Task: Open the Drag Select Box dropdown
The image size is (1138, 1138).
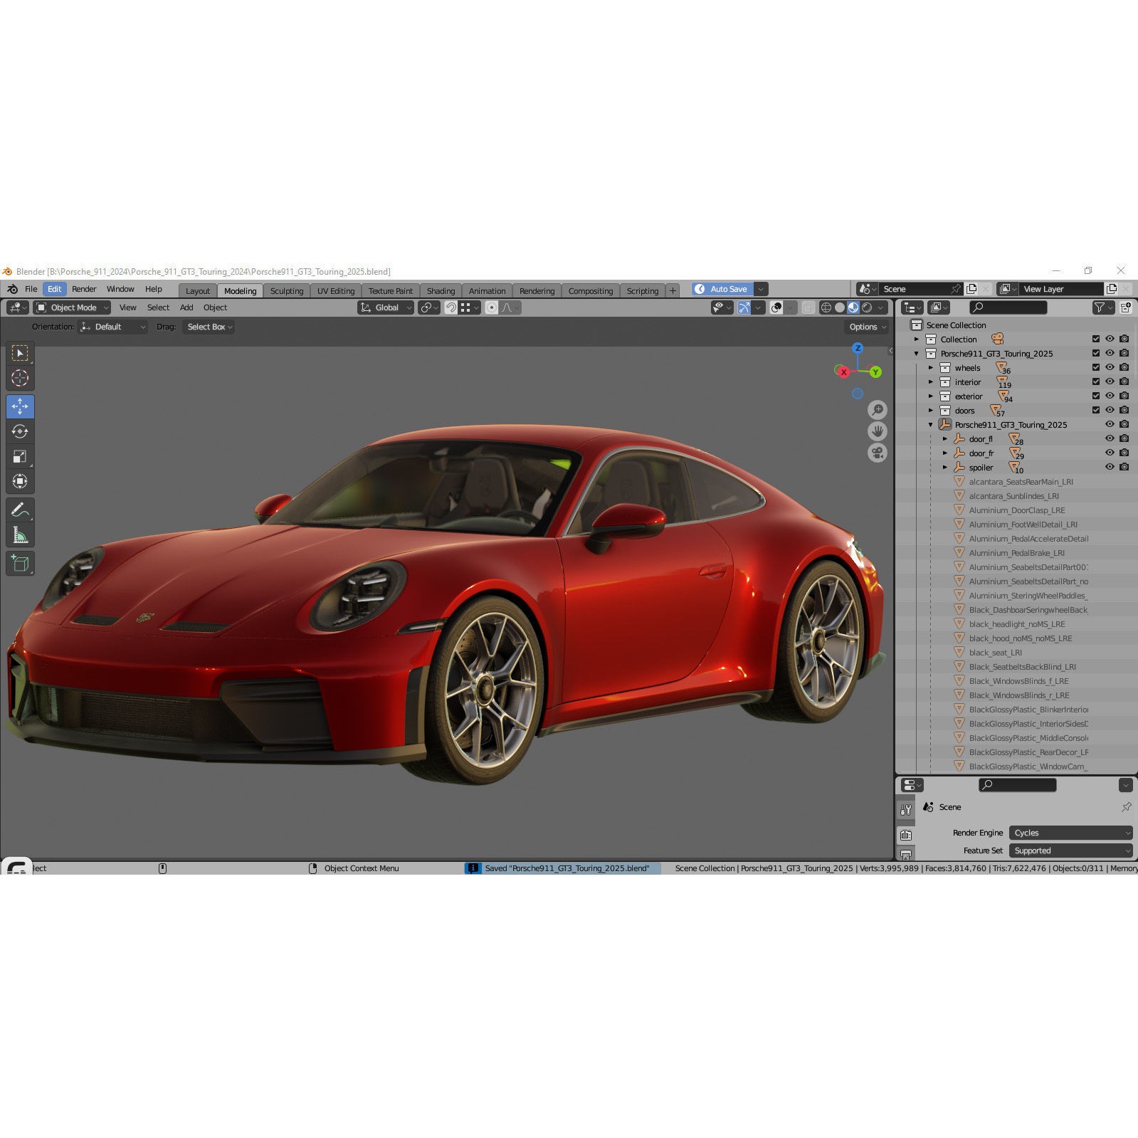Action: coord(209,327)
